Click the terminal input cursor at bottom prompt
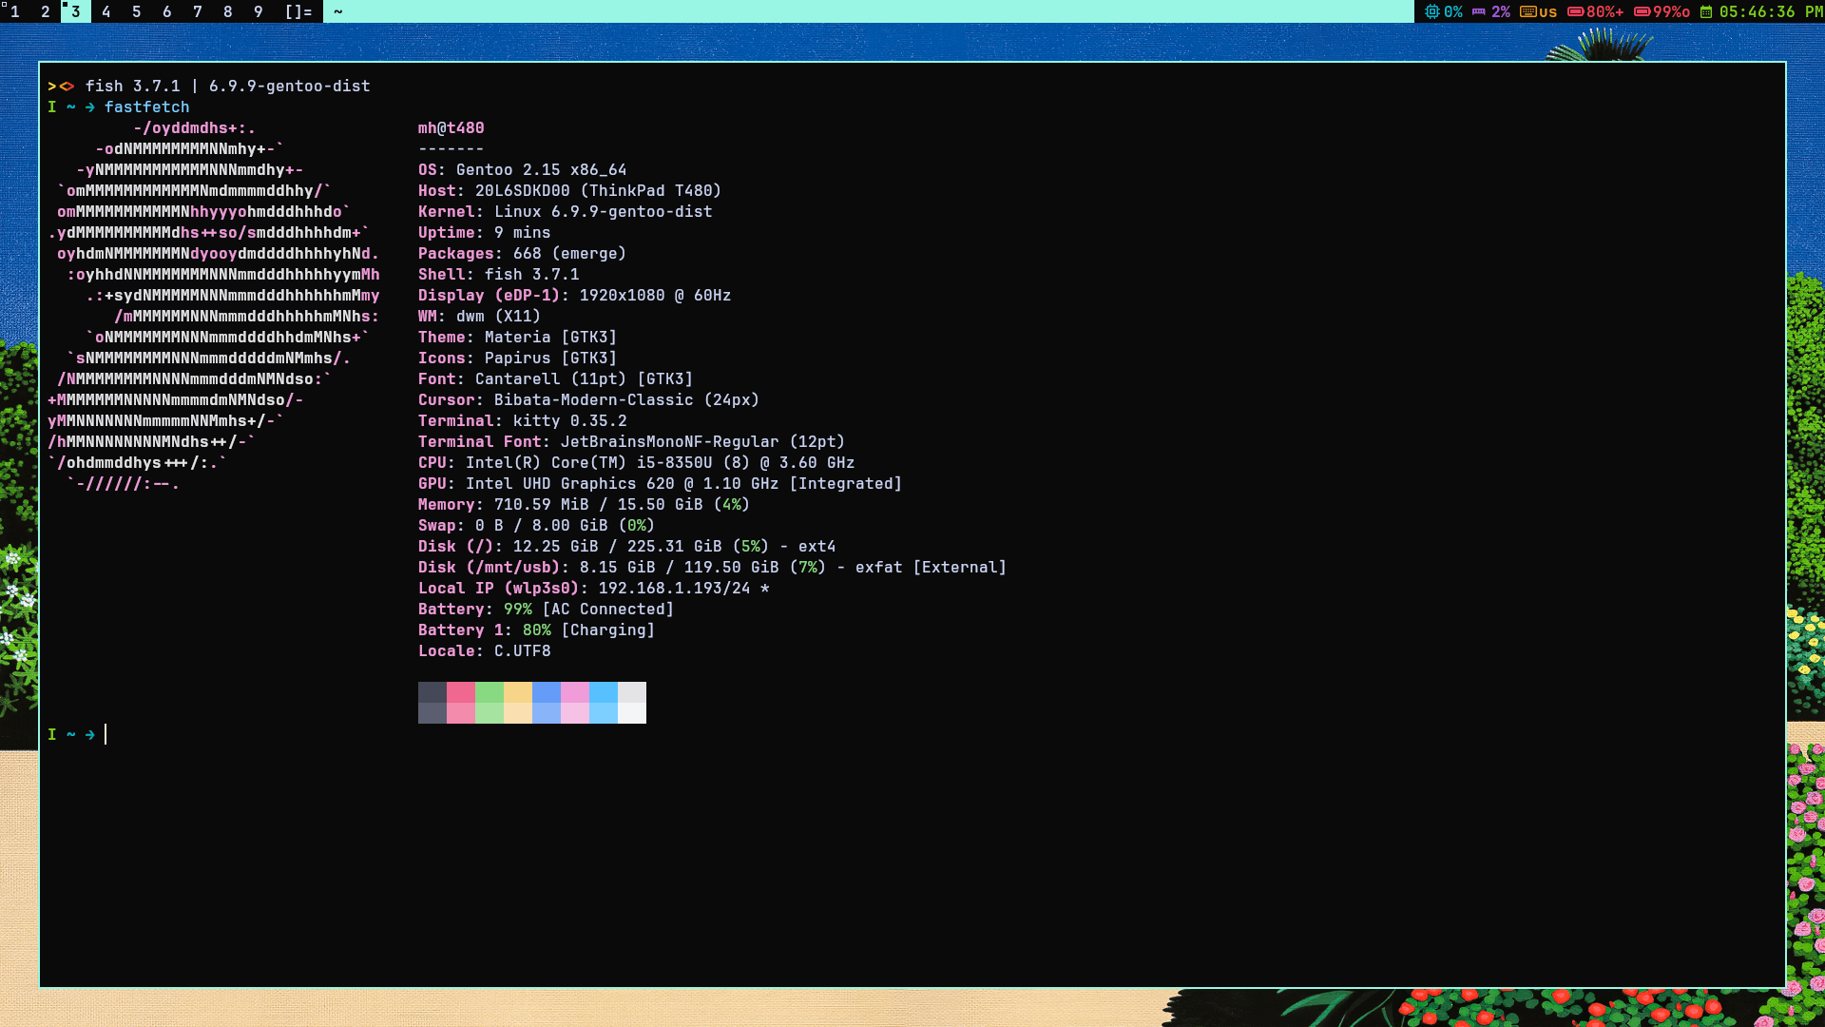1825x1027 pixels. tap(106, 734)
